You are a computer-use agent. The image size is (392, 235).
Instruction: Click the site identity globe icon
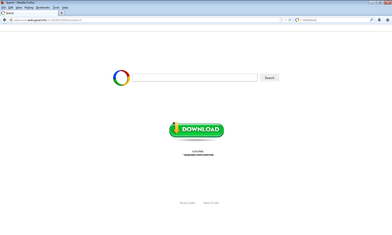point(11,20)
